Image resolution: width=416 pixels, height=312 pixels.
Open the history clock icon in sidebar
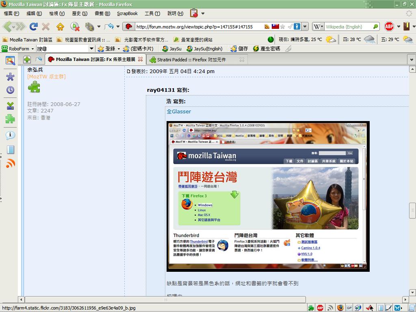point(10,90)
